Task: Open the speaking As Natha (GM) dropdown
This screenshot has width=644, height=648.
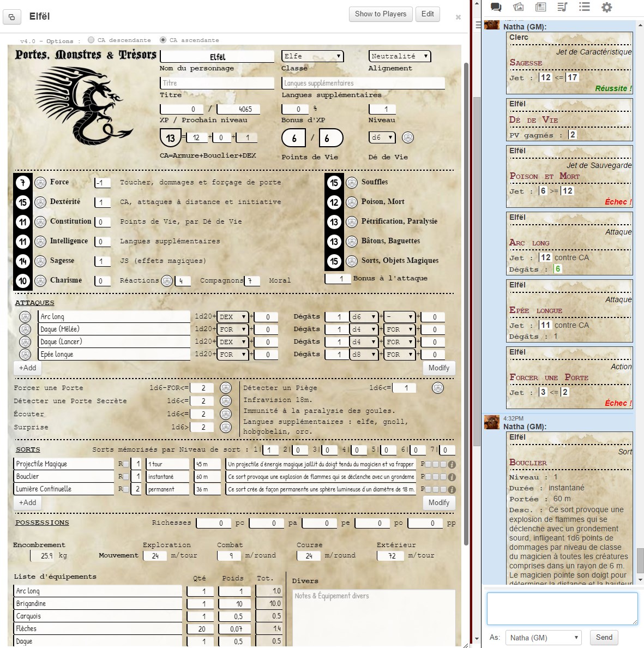Action: click(543, 638)
